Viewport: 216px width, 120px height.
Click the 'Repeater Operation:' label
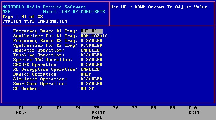click(39, 50)
